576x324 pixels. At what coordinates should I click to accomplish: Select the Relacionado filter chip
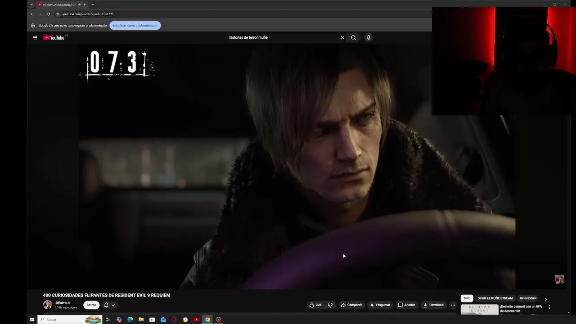529,298
